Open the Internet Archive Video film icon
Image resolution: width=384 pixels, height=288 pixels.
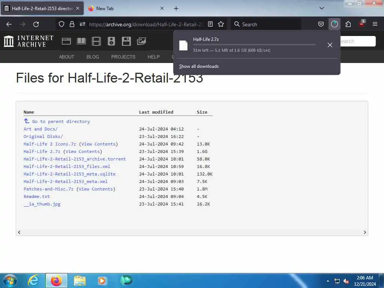point(96,41)
